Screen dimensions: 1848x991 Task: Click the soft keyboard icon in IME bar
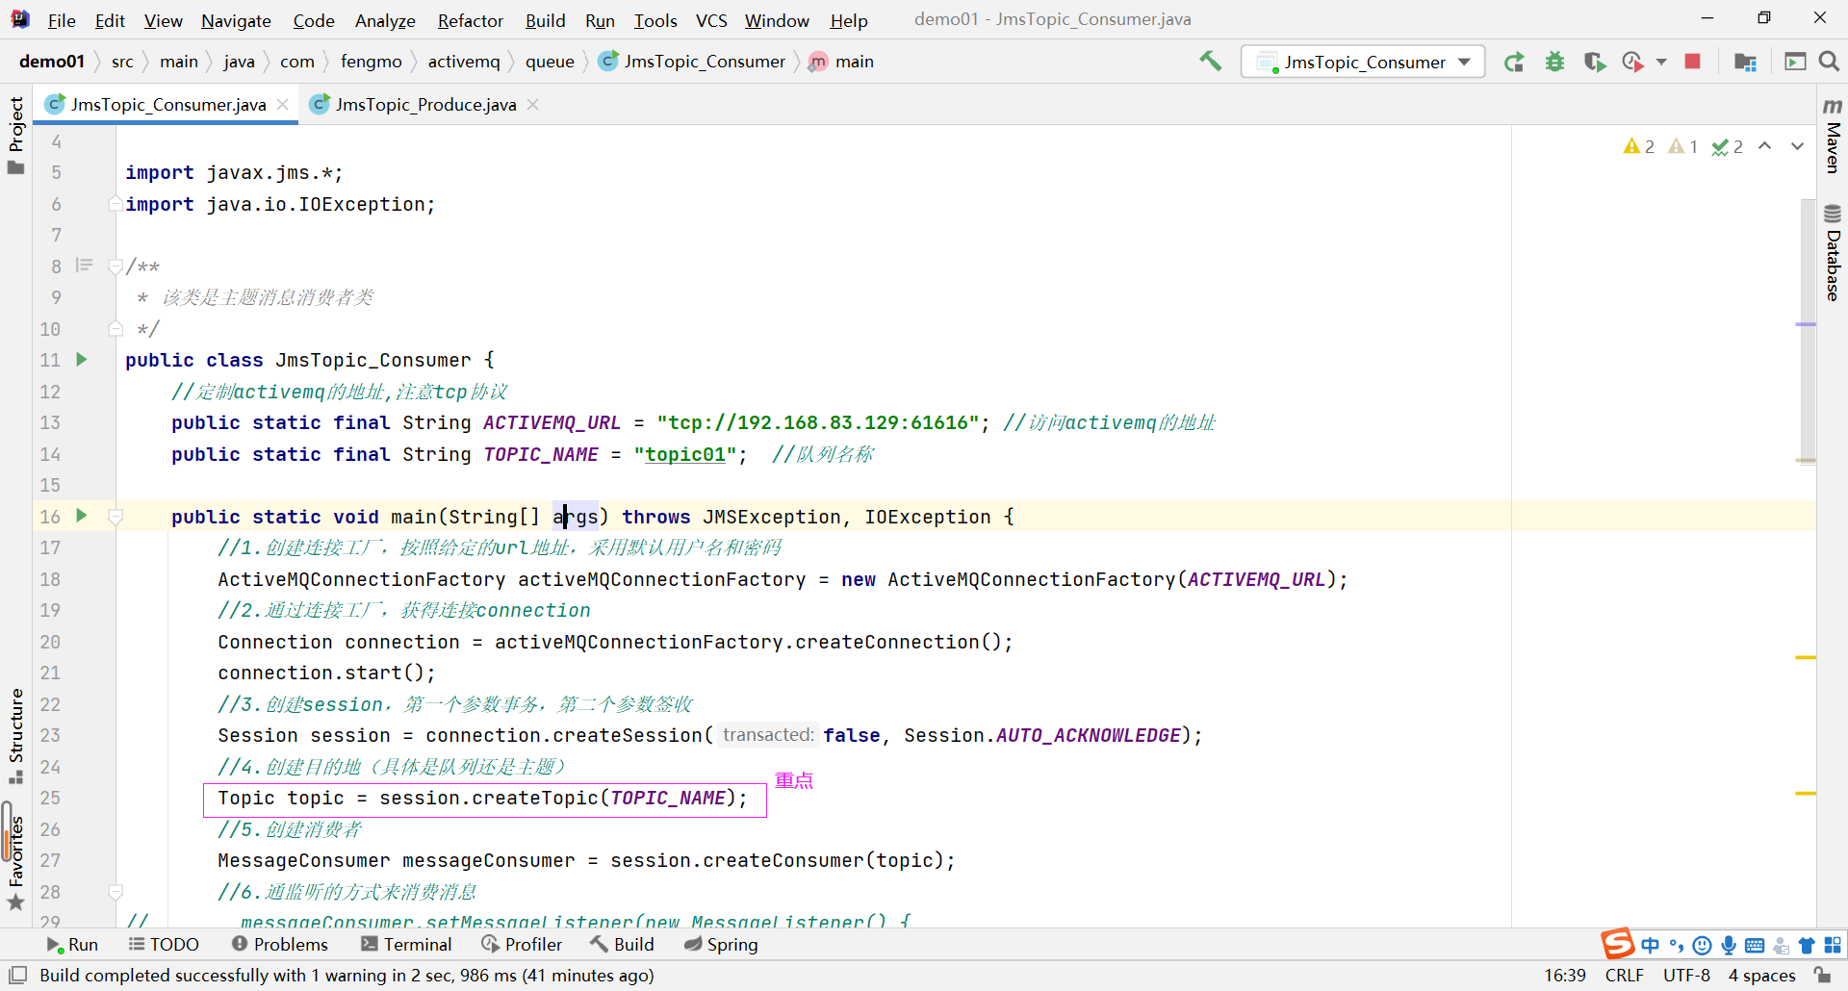pos(1755,945)
